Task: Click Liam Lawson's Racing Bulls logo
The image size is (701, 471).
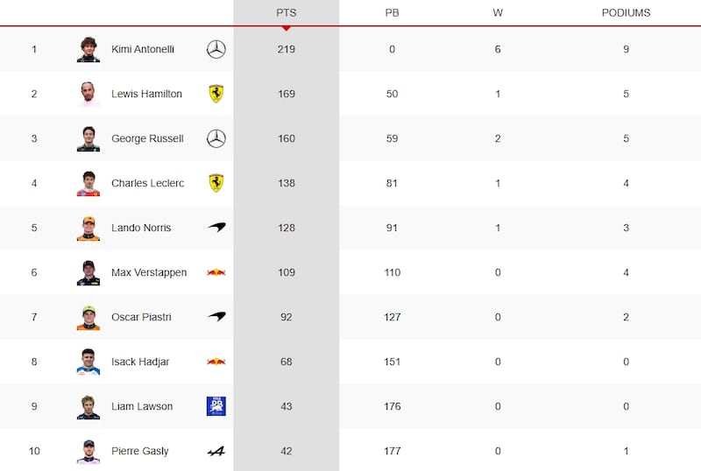Action: coord(216,406)
